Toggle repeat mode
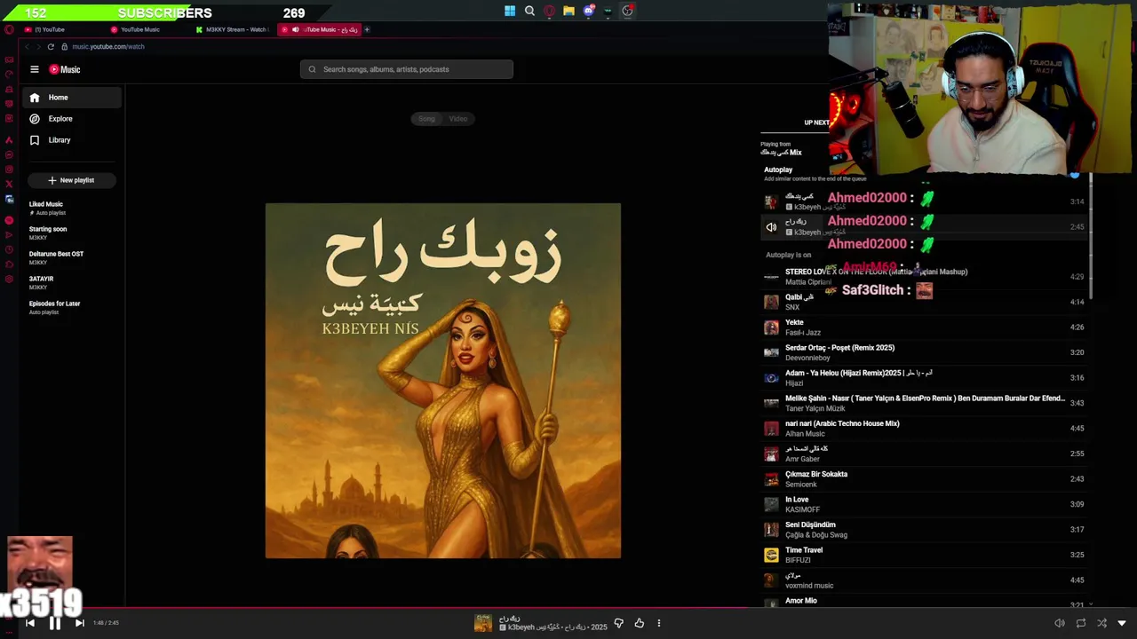Screen dimensions: 1137x639 tap(1081, 623)
